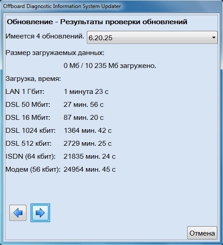The height and width of the screenshot is (245, 223).
Task: Click the 'LAN 1 Гбит:' label
Action: 25,92
